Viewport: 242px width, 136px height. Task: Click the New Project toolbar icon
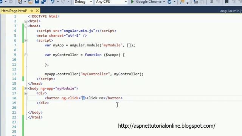click(x=20, y=2)
